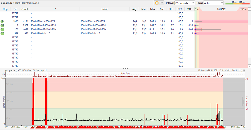Click the gray arrow on timeline right edge
This screenshot has height=130, width=251.
(243, 101)
